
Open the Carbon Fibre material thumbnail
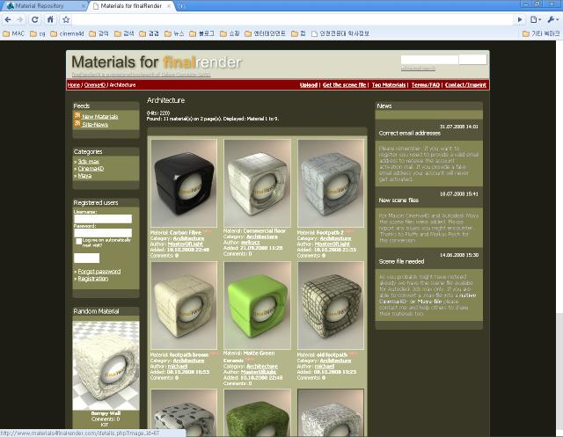pos(184,184)
